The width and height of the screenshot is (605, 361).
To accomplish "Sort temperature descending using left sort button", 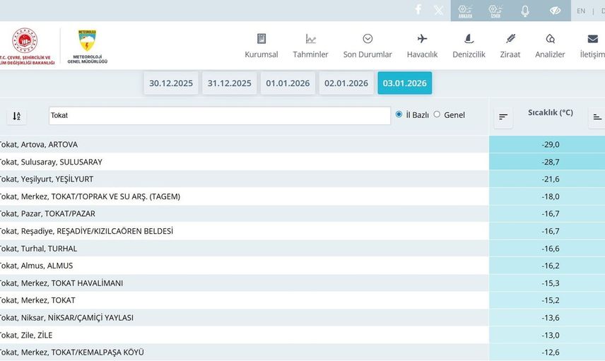I will click(503, 117).
